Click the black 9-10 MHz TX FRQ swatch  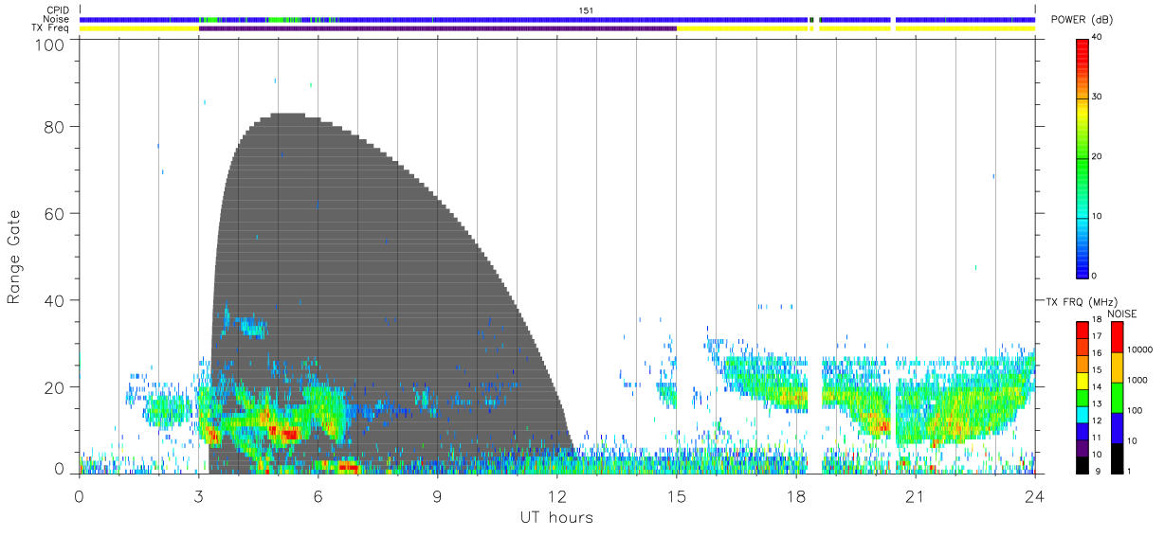(1082, 464)
